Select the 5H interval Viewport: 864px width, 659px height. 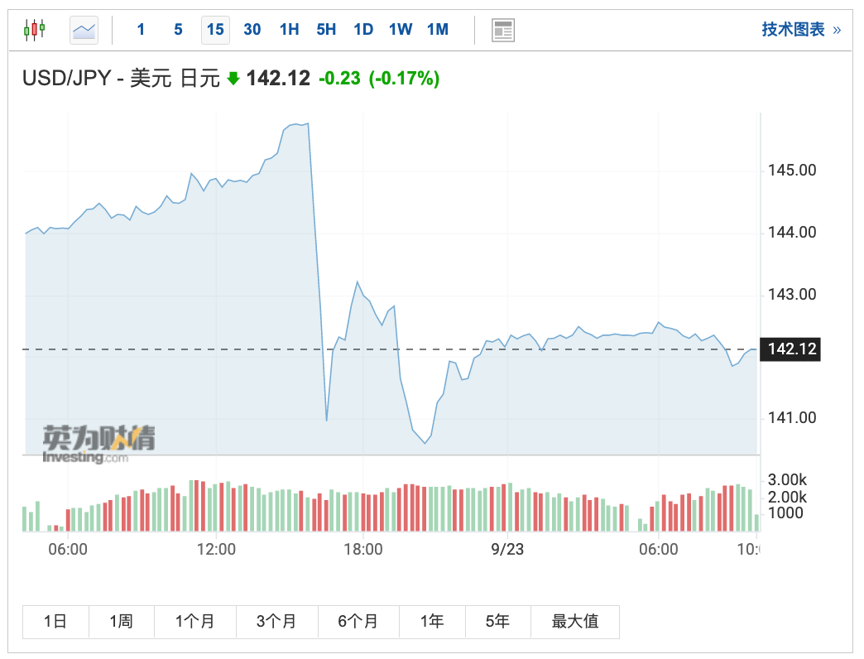(x=326, y=30)
